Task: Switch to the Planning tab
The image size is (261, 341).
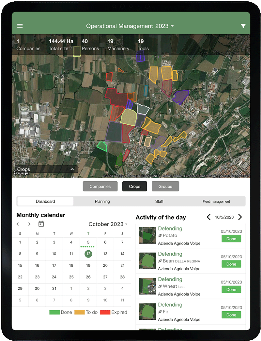Action: coord(102,201)
